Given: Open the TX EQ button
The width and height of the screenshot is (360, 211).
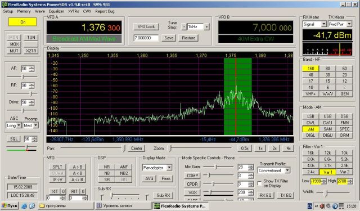Looking at the screenshot, I should (286, 195).
